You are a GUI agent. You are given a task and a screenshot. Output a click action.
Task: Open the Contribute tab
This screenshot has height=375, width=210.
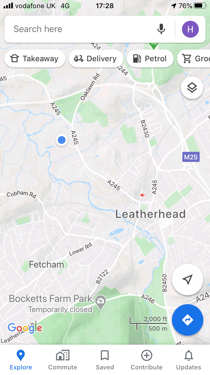(147, 360)
